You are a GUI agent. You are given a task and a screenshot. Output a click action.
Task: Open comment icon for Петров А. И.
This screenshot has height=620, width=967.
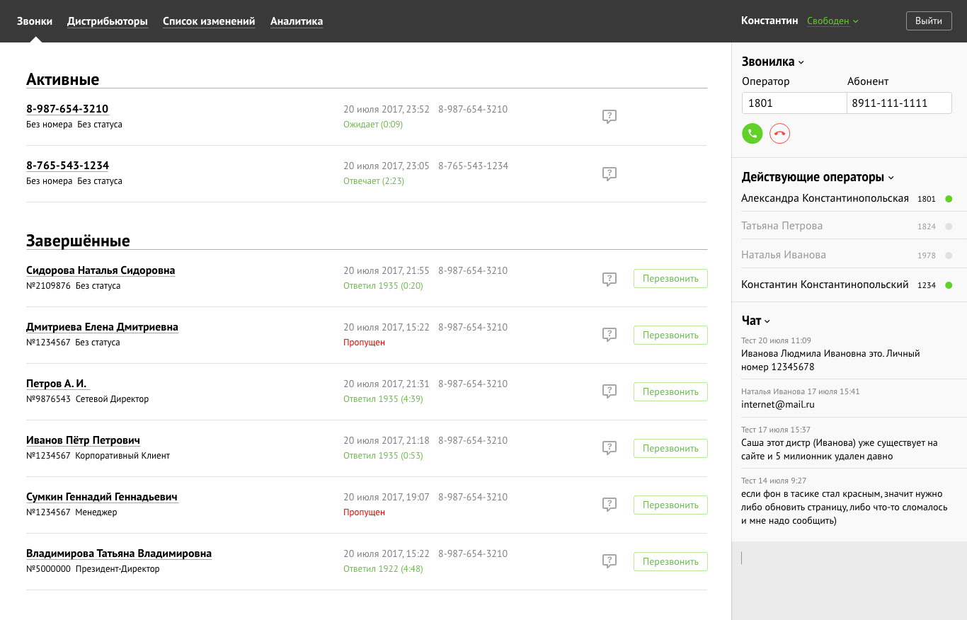(x=609, y=391)
